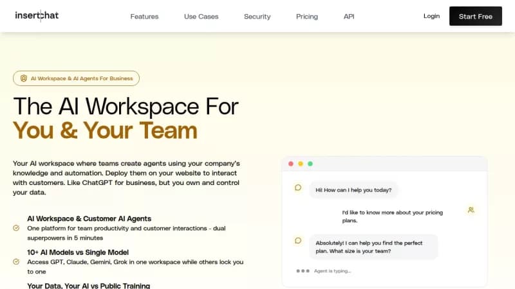Viewport: 515px width, 289px height.
Task: Click the green dot in chat window
Action: click(310, 164)
